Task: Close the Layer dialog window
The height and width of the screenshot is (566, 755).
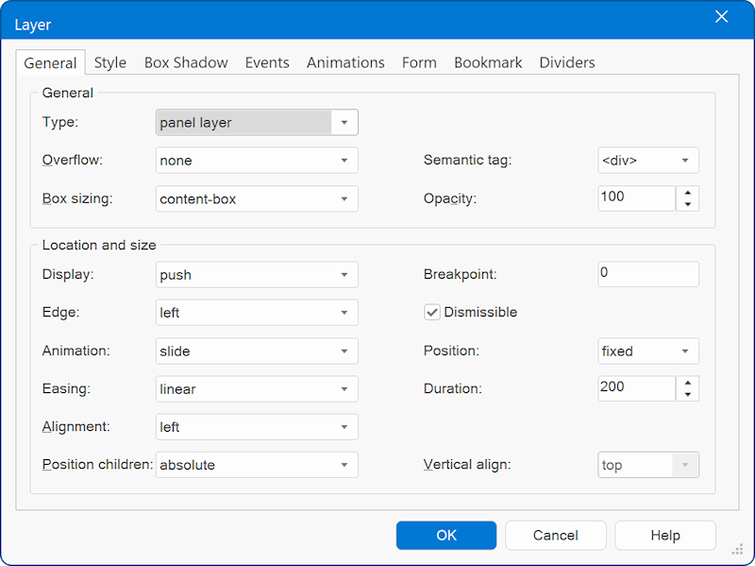Action: 722,17
